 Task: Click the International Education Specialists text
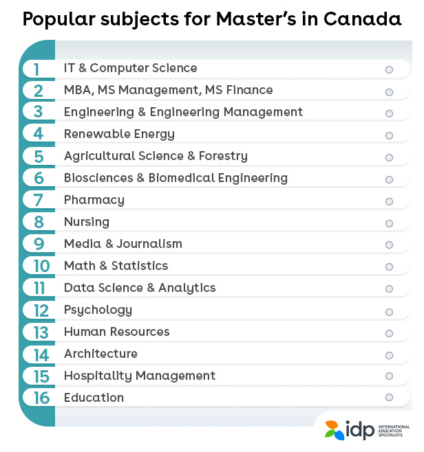click(394, 431)
